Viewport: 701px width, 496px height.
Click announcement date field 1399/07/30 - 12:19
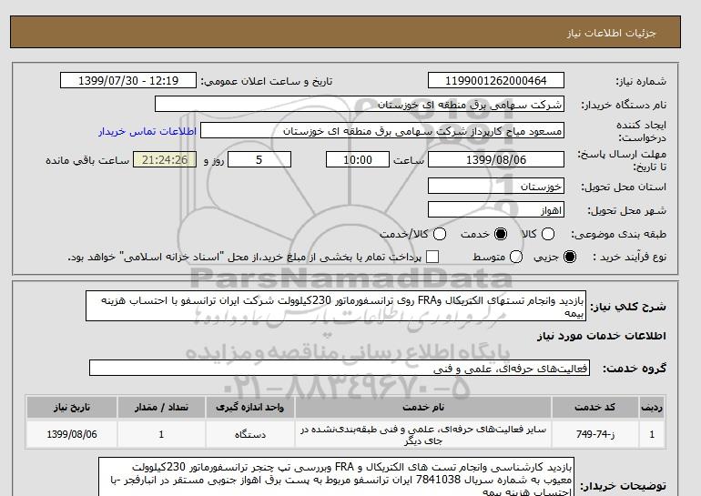[128, 80]
